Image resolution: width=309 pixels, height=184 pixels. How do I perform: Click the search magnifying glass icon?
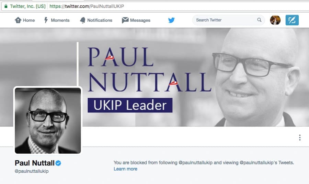(x=259, y=20)
